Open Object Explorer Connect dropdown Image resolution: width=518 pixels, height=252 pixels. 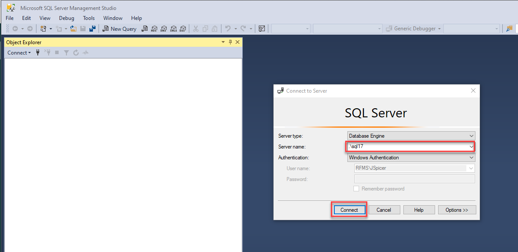click(x=19, y=53)
